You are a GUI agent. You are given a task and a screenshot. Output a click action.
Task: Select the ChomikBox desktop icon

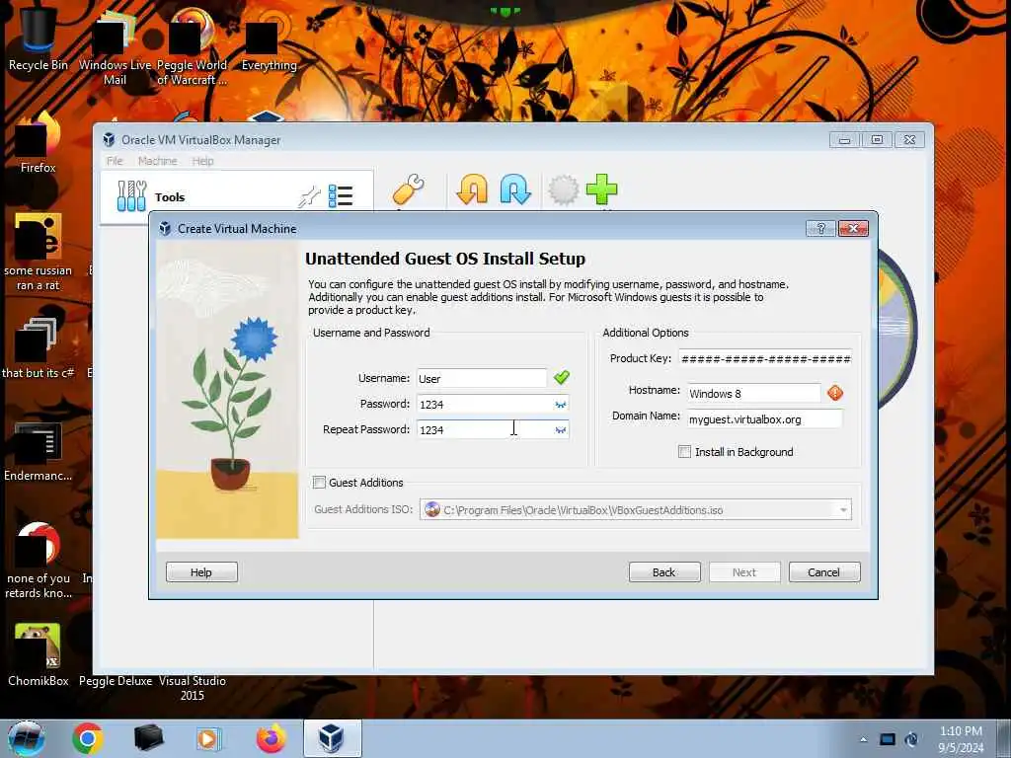pos(39,654)
